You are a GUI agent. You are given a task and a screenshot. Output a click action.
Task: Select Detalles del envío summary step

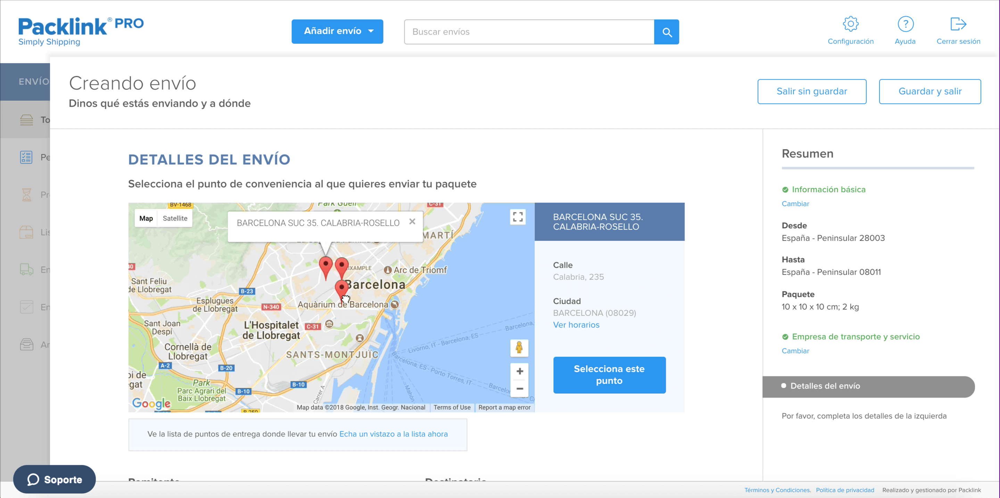click(868, 386)
